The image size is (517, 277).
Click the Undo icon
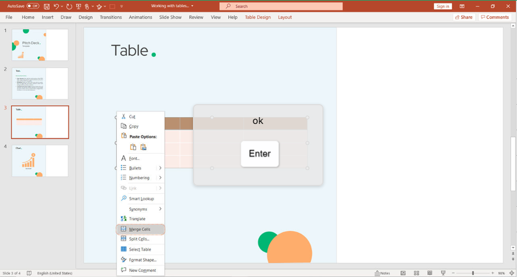pyautogui.click(x=56, y=6)
